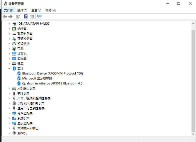
Task: Expand the 通用串行总线控制器 node
Action: [x=9, y=108]
